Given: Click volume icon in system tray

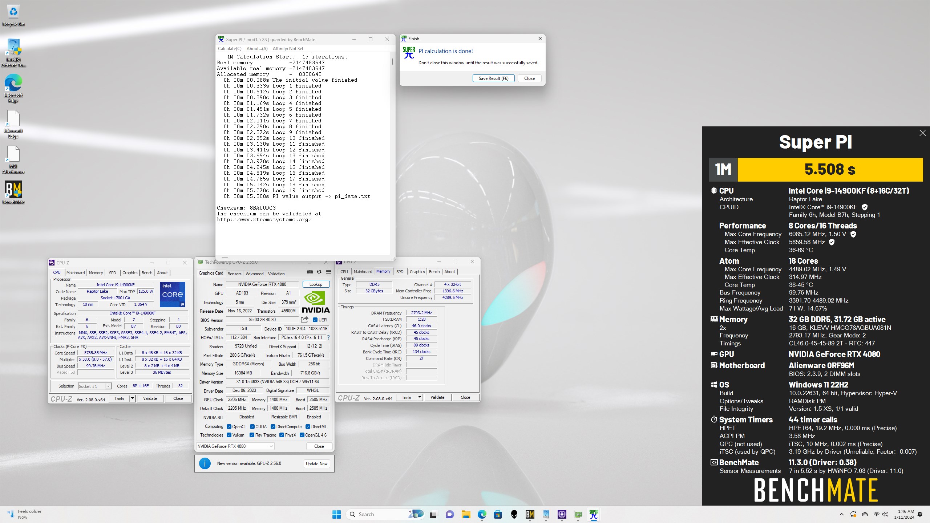Looking at the screenshot, I should click(885, 514).
